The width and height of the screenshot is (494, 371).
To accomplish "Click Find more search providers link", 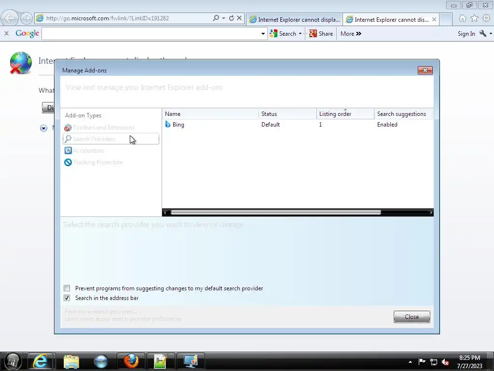I will [x=101, y=312].
